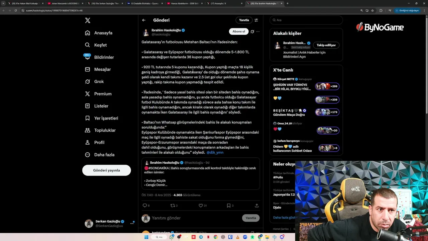The width and height of the screenshot is (428, 241).
Task: Open Mesajlar in the left sidebar
Action: (x=98, y=69)
